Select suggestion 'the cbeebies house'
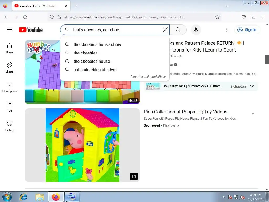The width and height of the screenshot is (269, 202). (115, 61)
